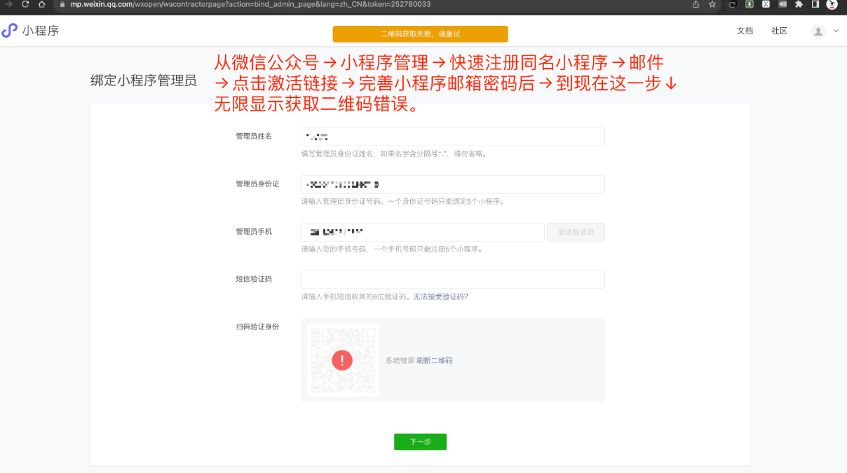This screenshot has height=473, width=847.
Task: Click the green 下一步 button
Action: (420, 442)
